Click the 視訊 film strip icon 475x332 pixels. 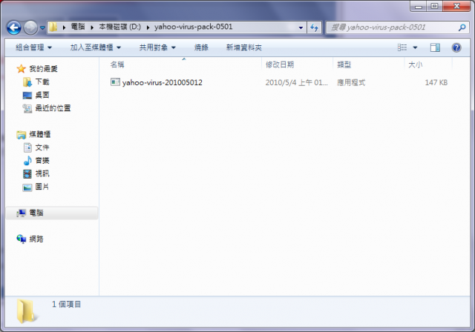click(x=27, y=173)
